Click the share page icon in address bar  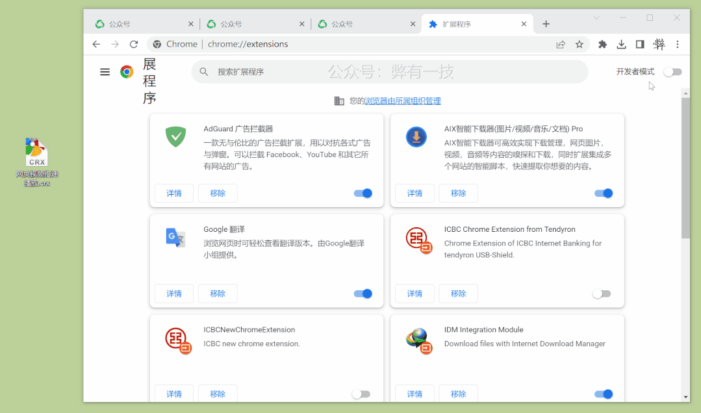tap(561, 44)
